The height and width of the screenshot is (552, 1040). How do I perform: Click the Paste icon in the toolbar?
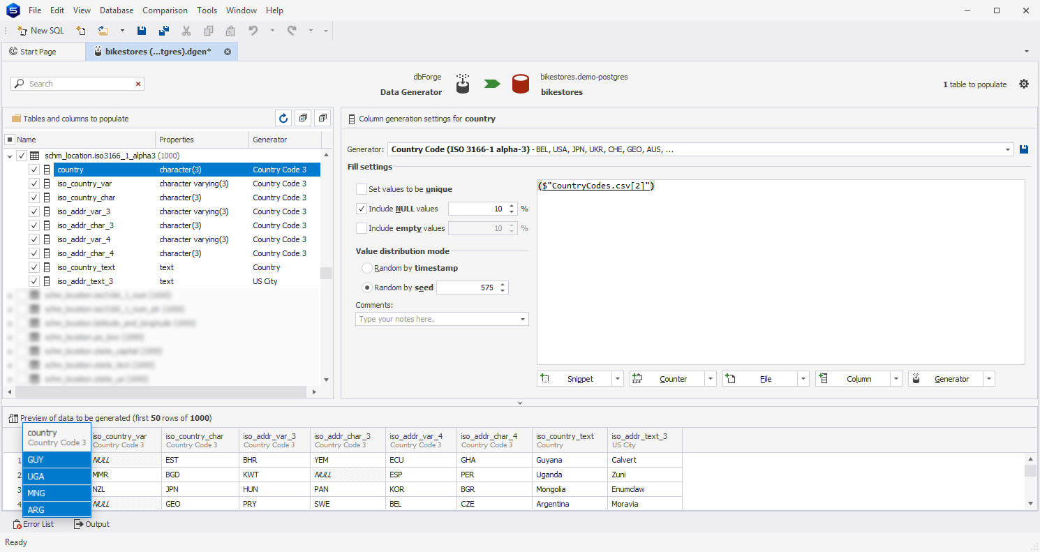pos(230,31)
